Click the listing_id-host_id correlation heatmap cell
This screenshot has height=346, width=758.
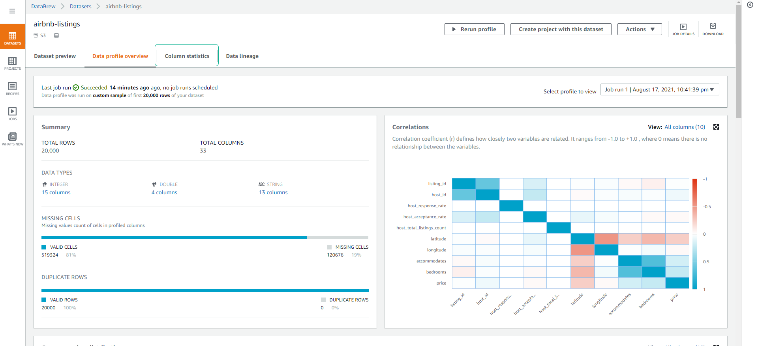(x=488, y=184)
